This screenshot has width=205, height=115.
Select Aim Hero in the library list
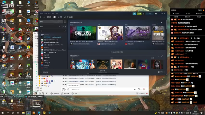[x=45, y=58]
